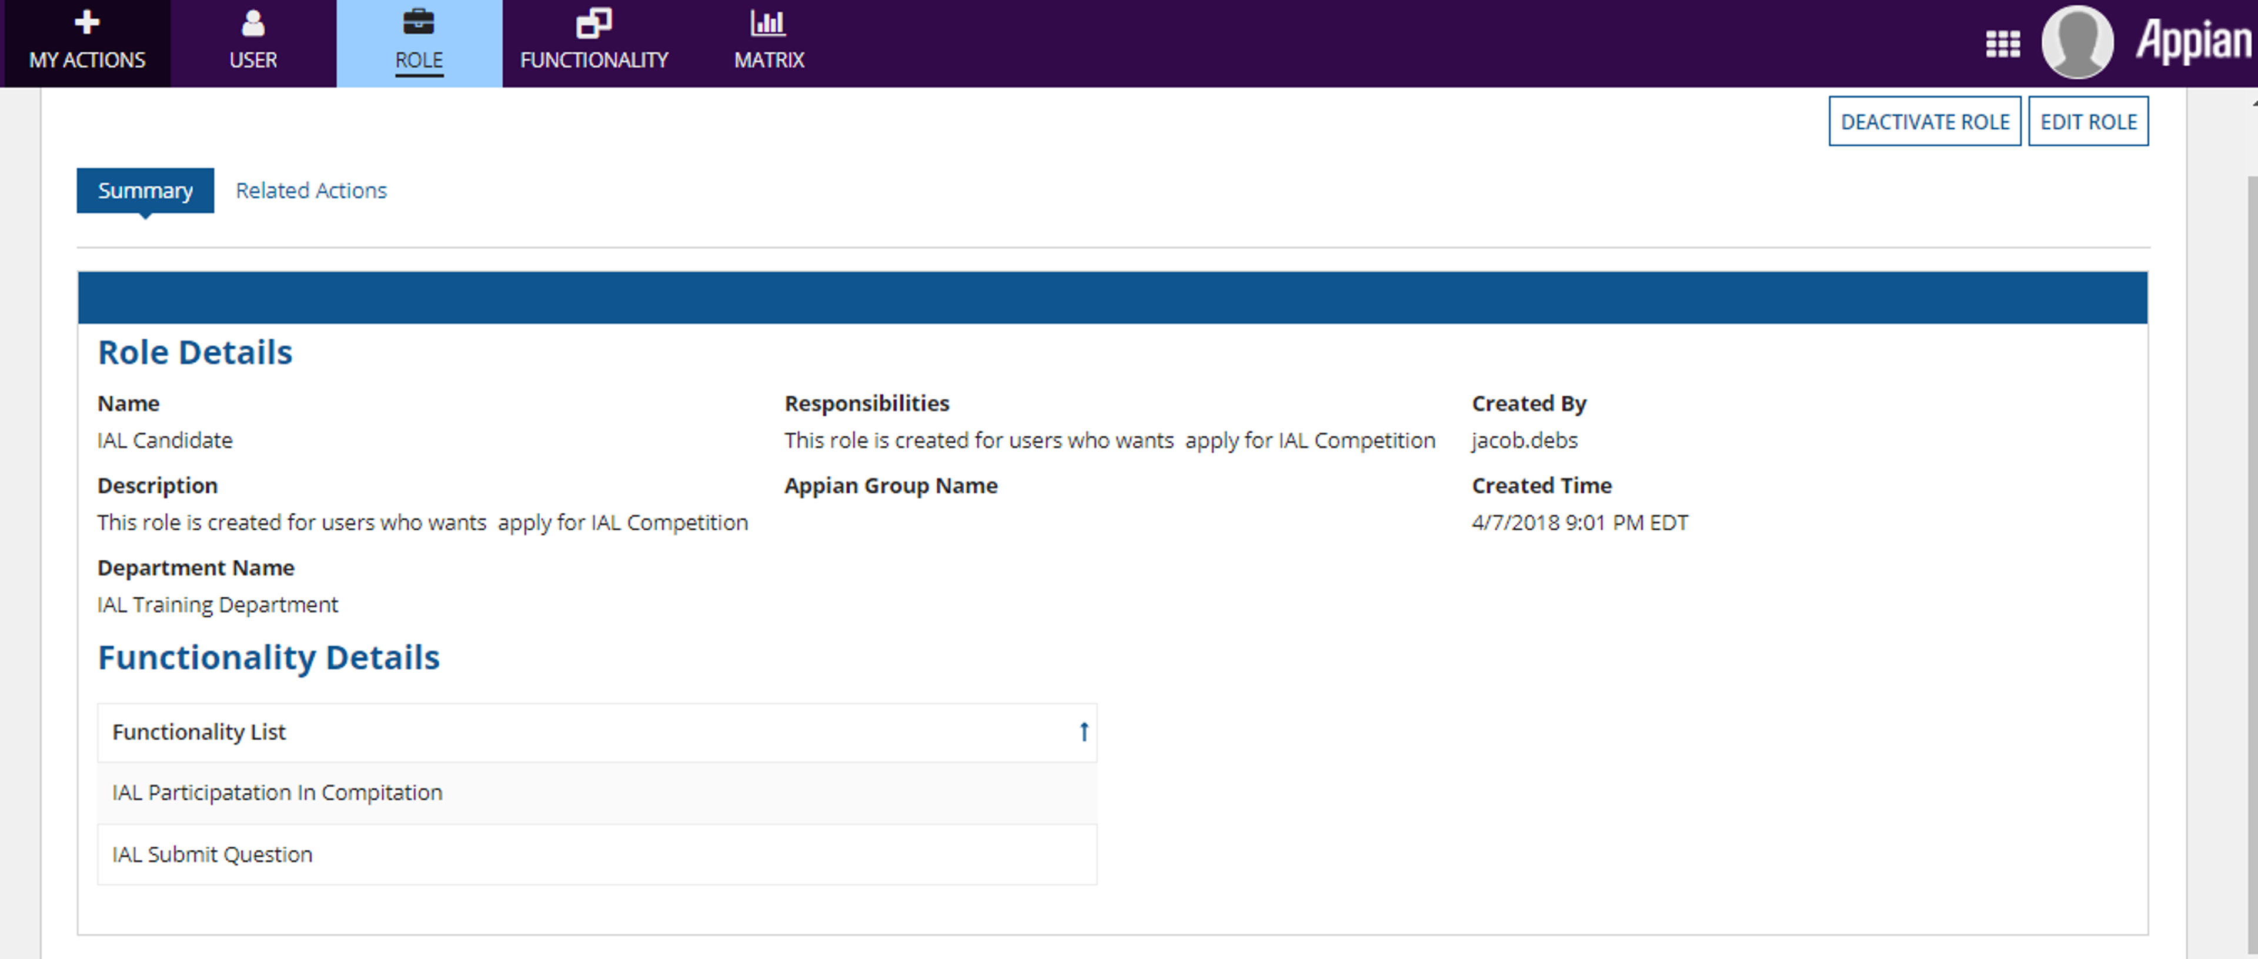
Task: Click the Responsibilities text value
Action: (1110, 440)
